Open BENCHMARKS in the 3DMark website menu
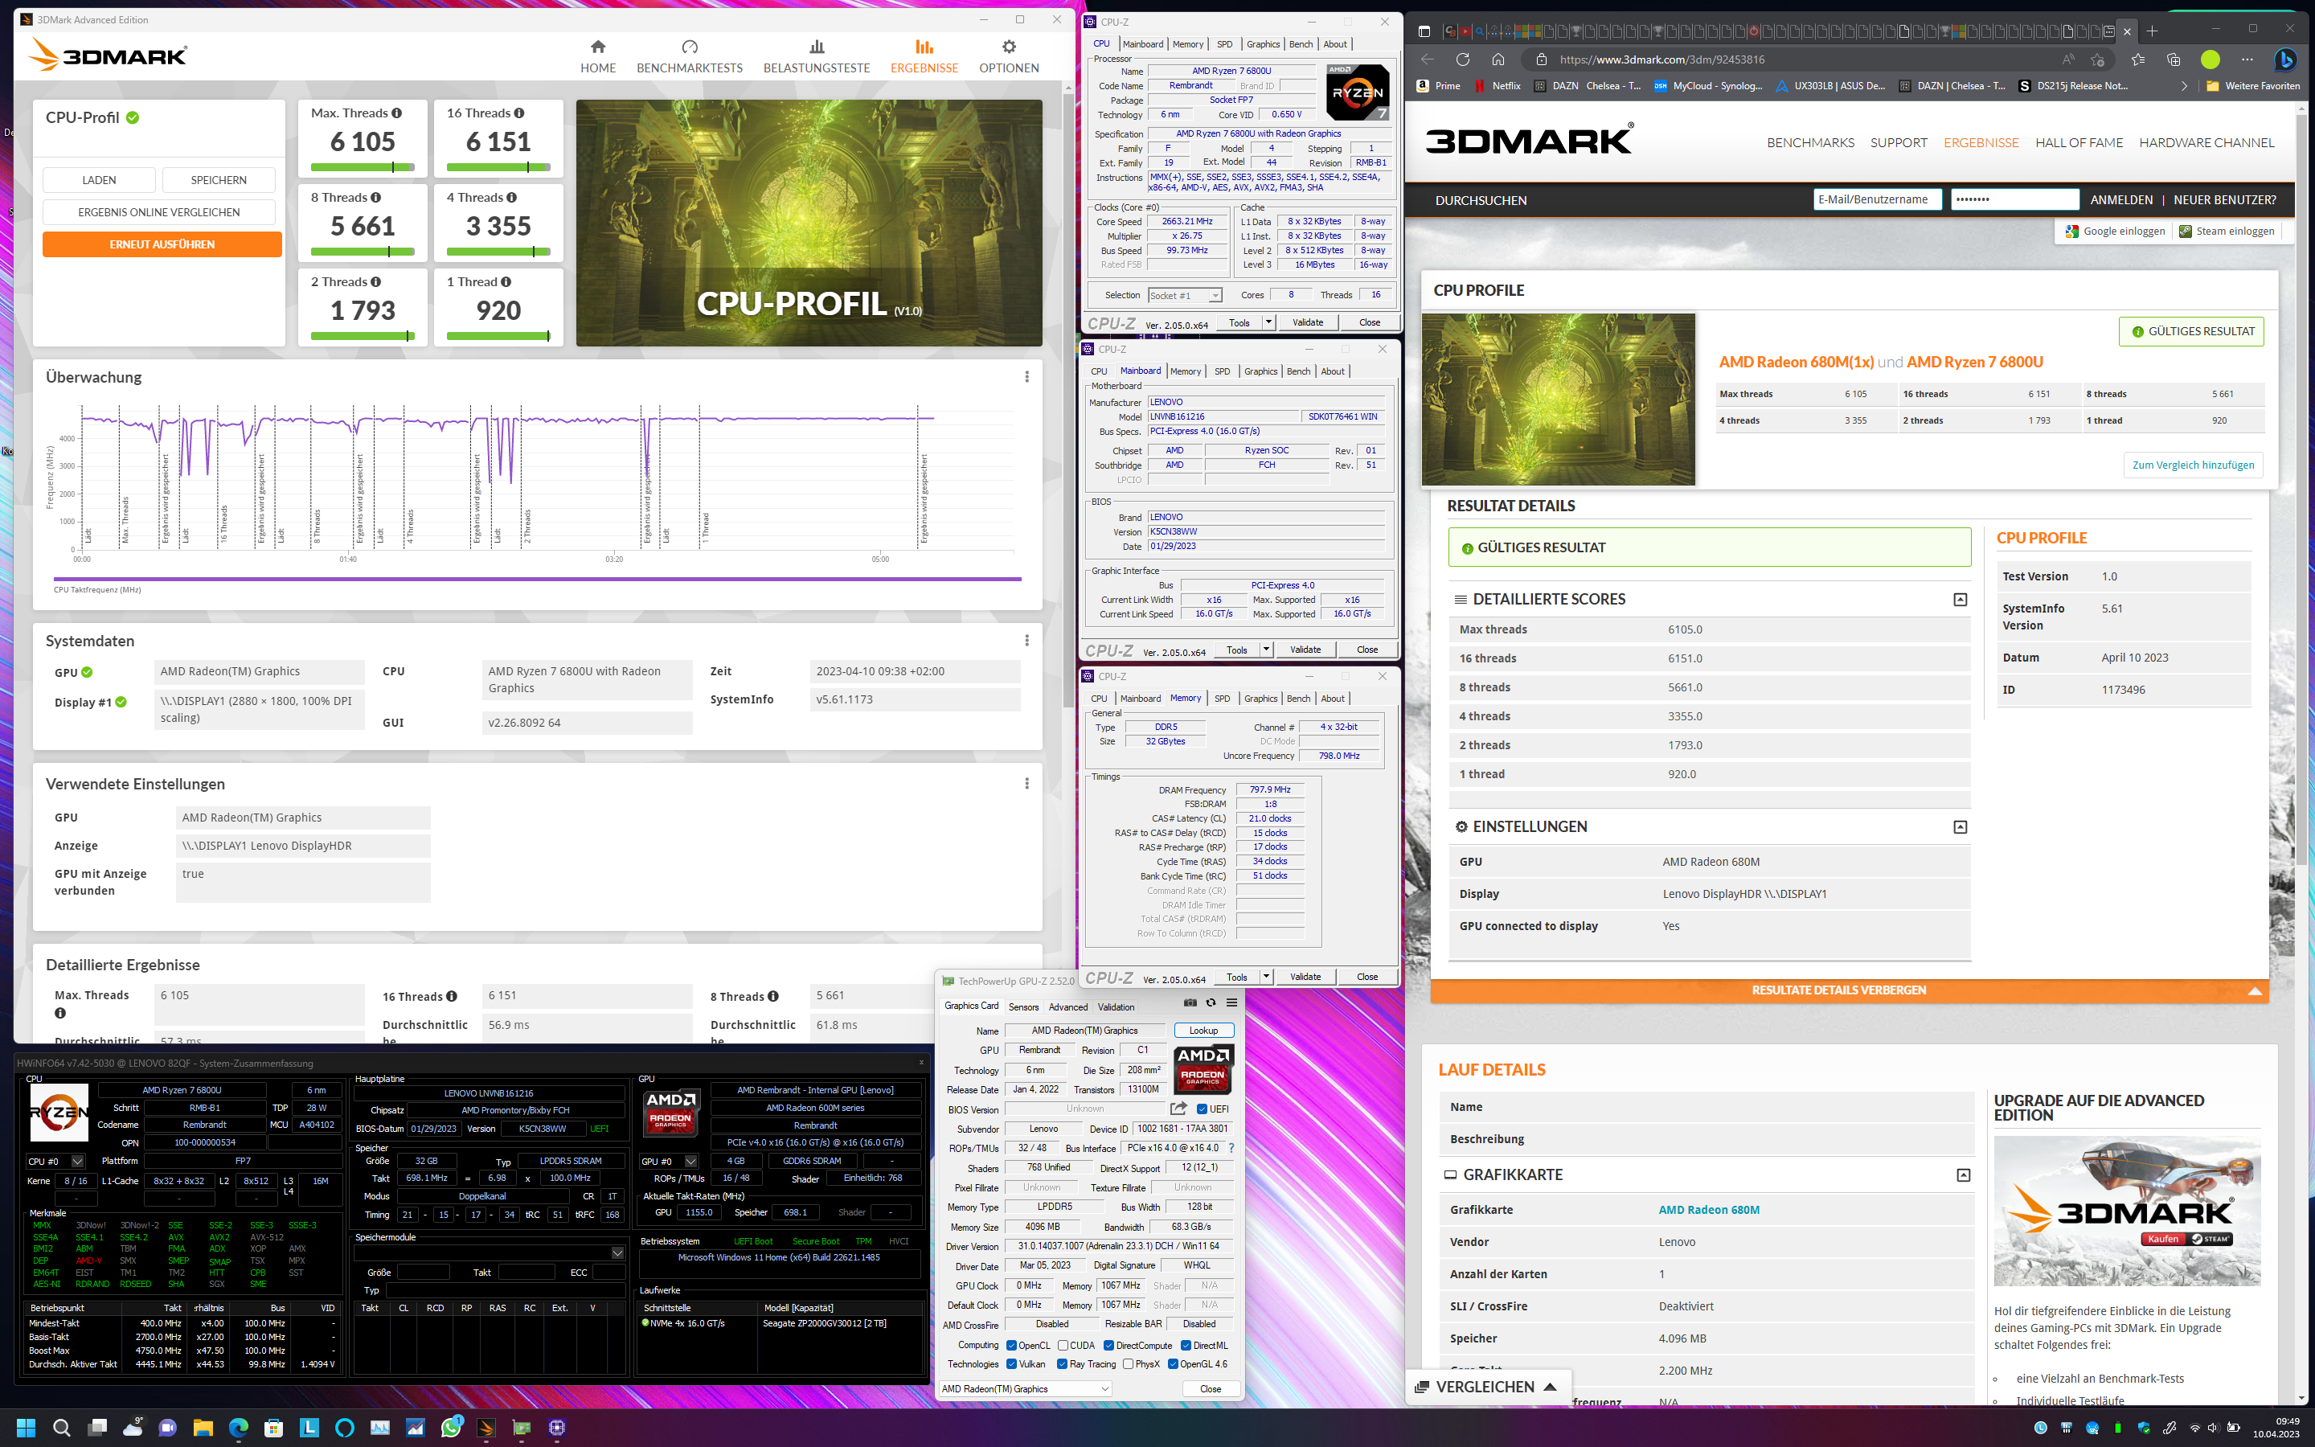2315x1447 pixels. pos(1810,142)
